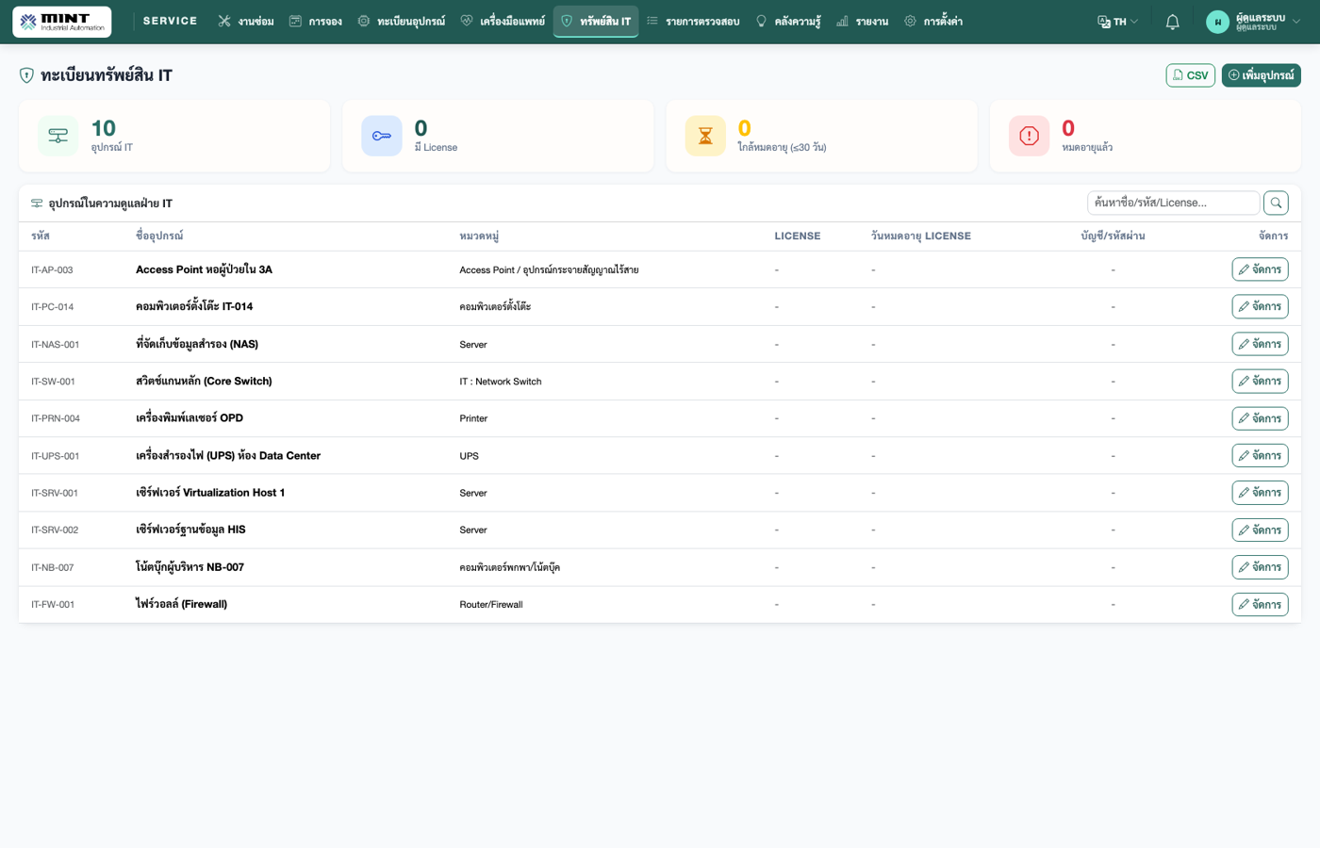Image resolution: width=1320 pixels, height=848 pixels.
Task: Click the IT-SRV-001 code cell
Action: pyautogui.click(x=55, y=493)
